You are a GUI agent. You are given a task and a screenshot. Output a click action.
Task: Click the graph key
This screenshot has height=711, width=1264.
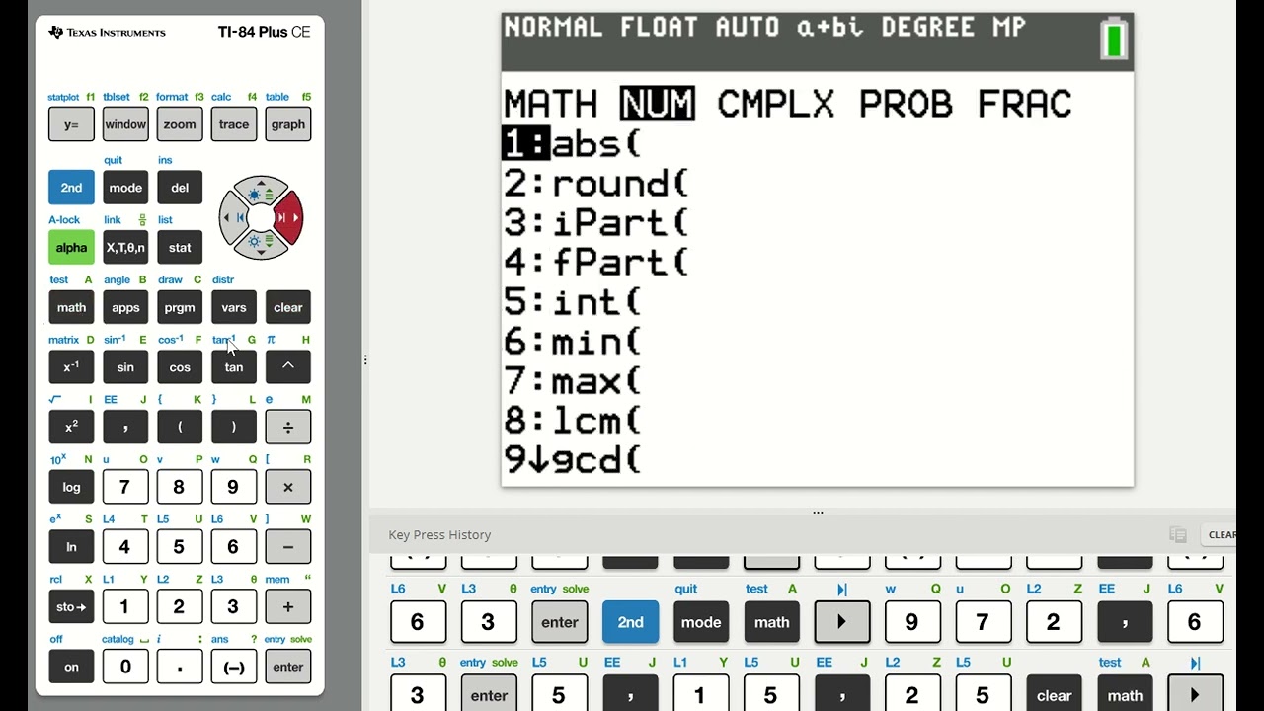tap(288, 124)
